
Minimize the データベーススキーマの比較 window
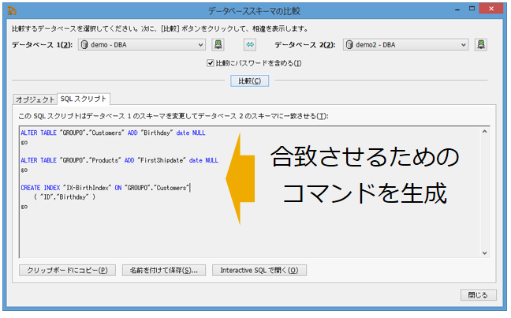[457, 9]
